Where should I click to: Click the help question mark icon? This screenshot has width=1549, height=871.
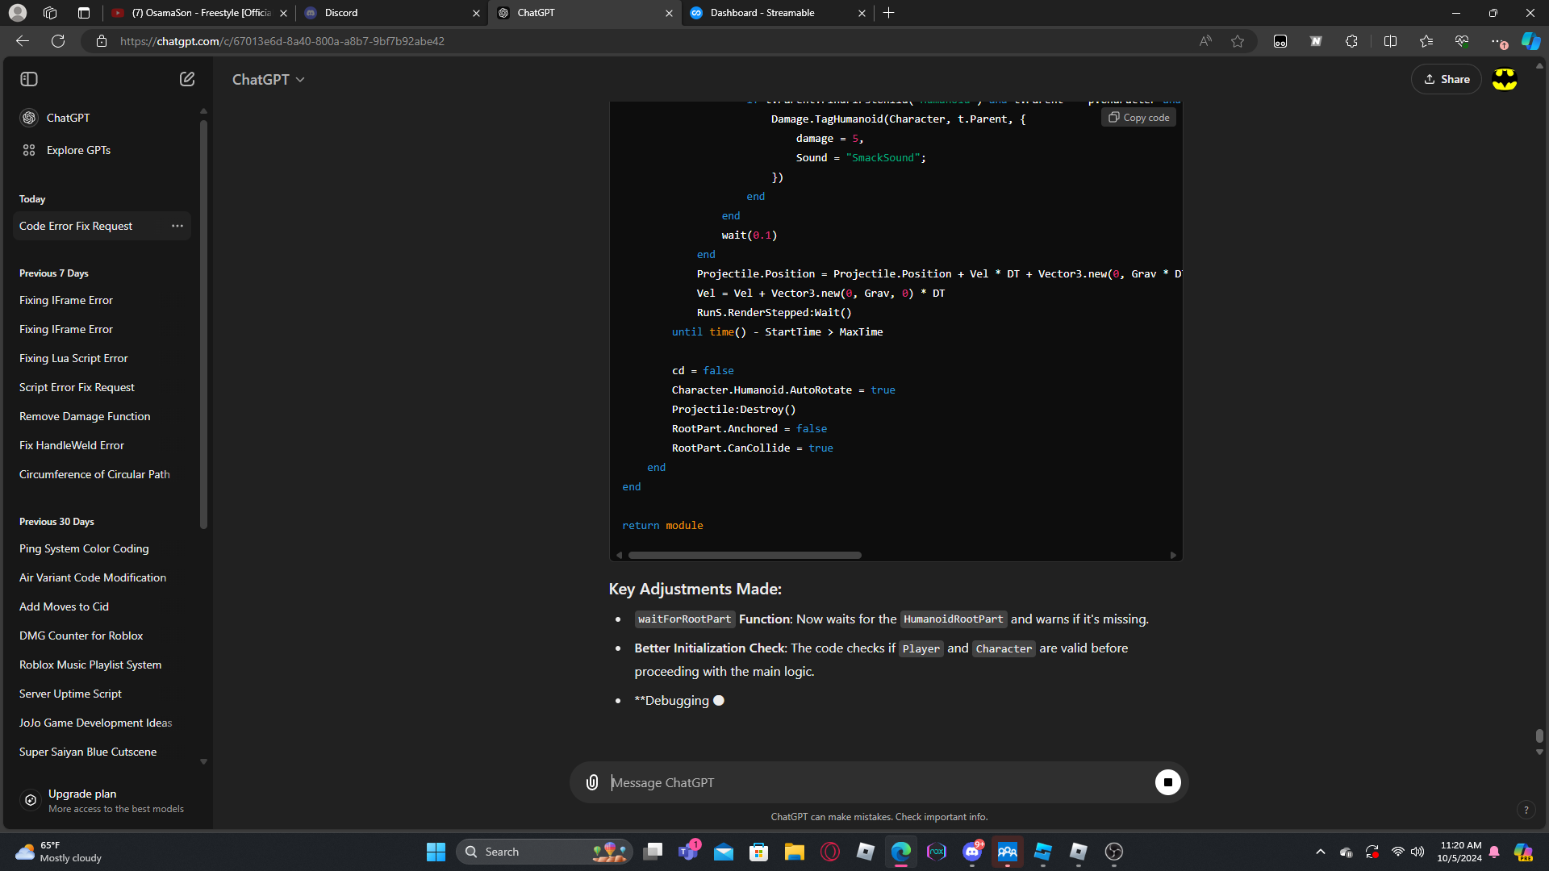pos(1526,810)
